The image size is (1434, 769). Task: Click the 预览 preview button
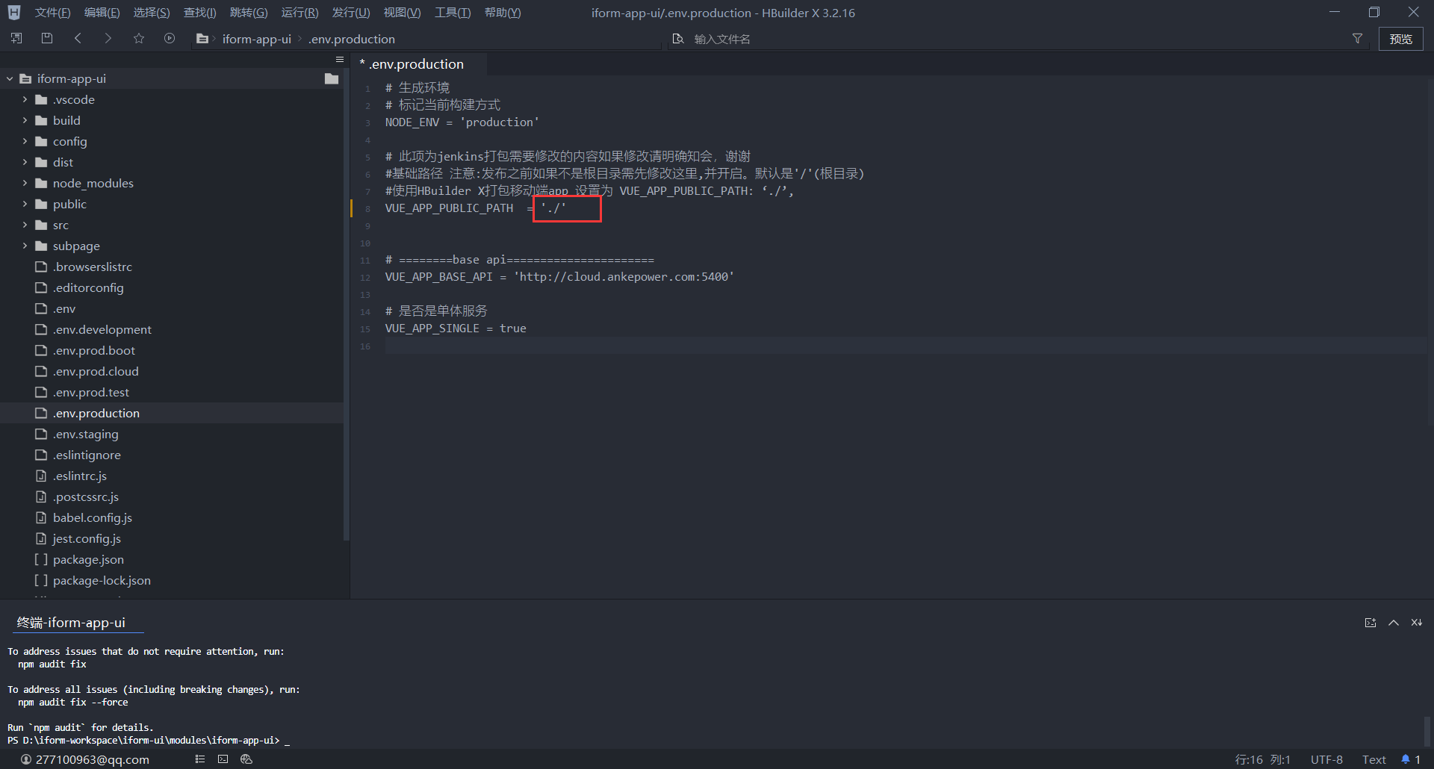[x=1400, y=39]
